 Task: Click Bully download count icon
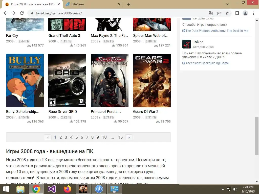[29, 122]
